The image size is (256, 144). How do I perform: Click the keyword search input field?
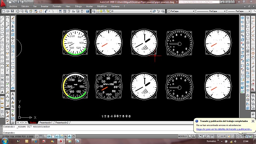[199, 2]
